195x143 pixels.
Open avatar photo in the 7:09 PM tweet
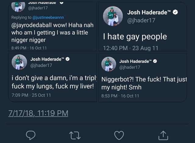coord(19,62)
